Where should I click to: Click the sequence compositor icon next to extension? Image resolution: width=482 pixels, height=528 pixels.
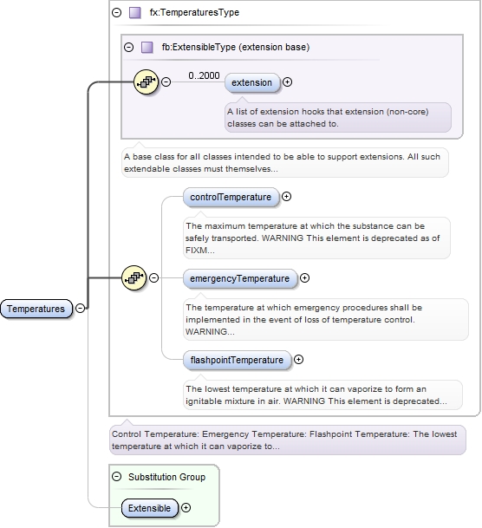(x=146, y=81)
